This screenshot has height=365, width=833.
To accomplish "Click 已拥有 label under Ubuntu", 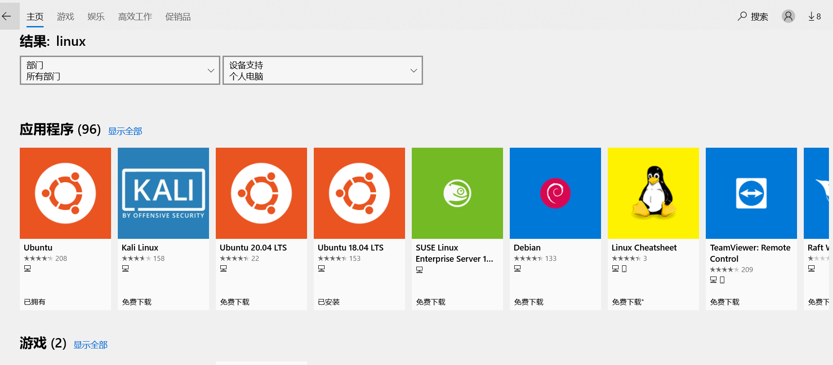I will click(x=35, y=302).
